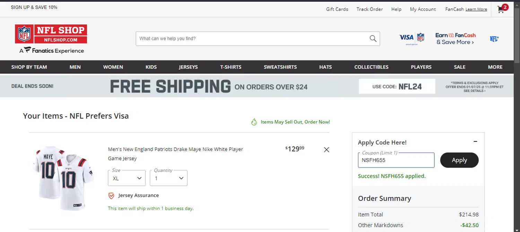Click the Use Code NFL24 box
This screenshot has width=520, height=232.
pos(397,86)
